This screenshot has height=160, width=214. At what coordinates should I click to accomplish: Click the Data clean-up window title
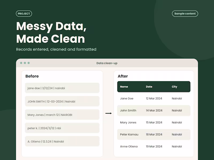tap(107, 63)
